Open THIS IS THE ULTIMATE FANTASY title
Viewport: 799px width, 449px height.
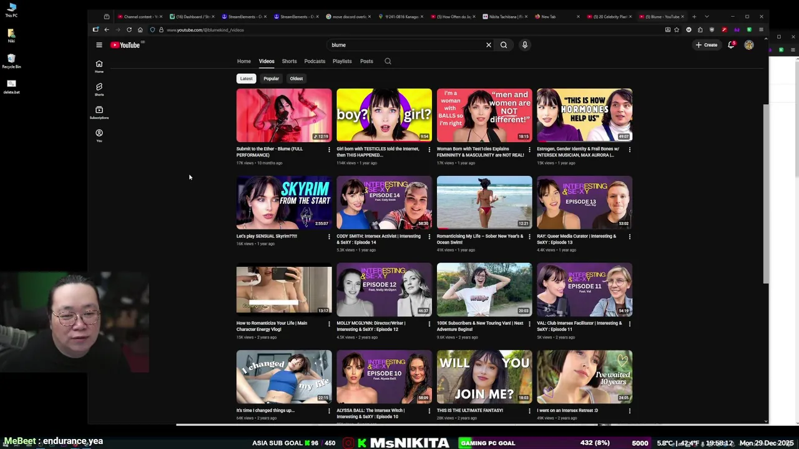point(471,410)
